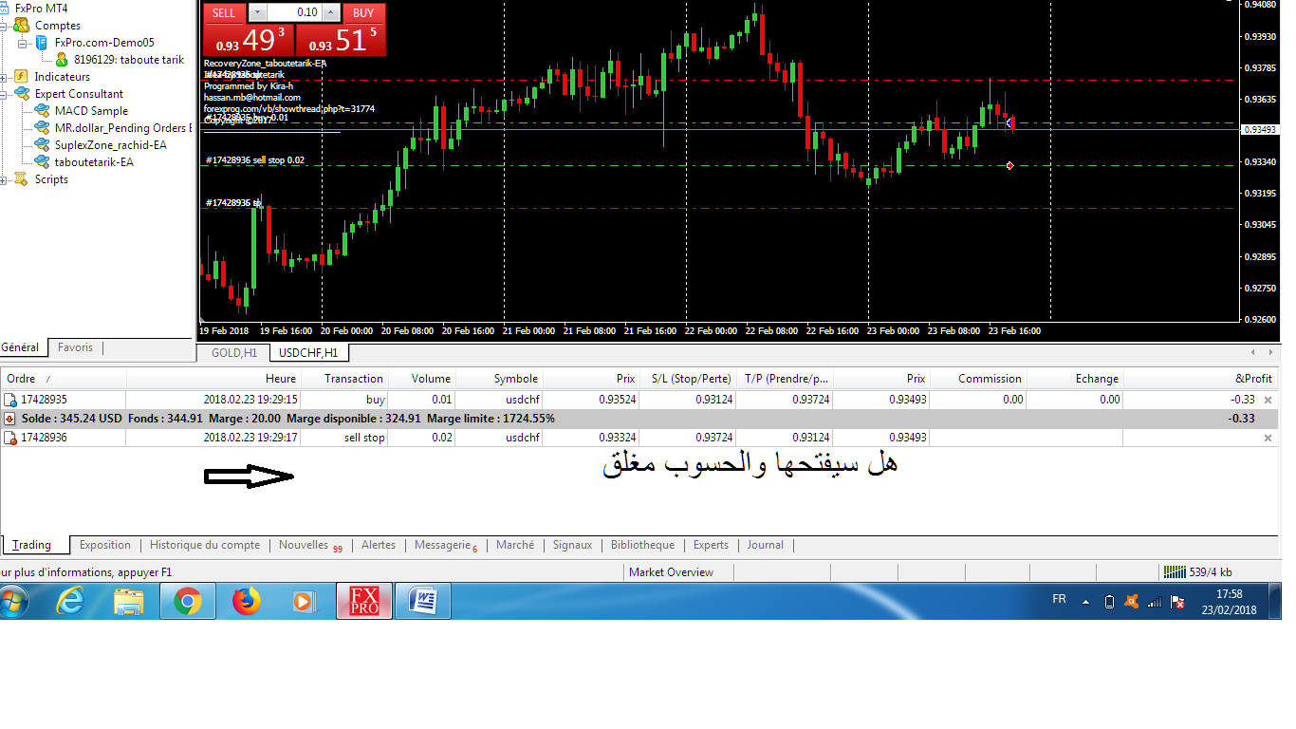Open the Experts tab

[x=711, y=545]
